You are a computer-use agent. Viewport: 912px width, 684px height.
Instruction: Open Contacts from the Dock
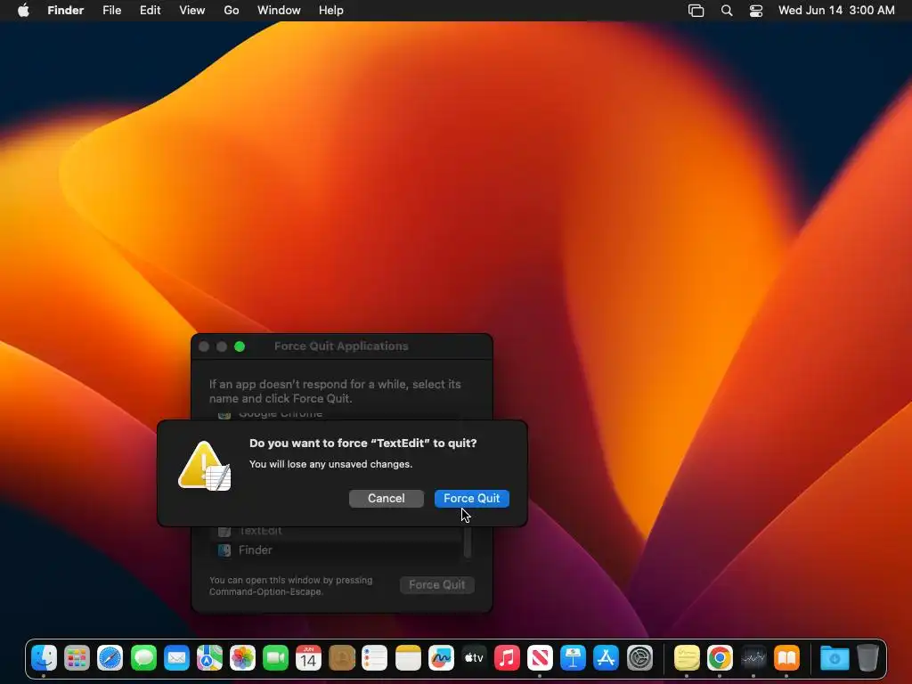click(x=342, y=658)
